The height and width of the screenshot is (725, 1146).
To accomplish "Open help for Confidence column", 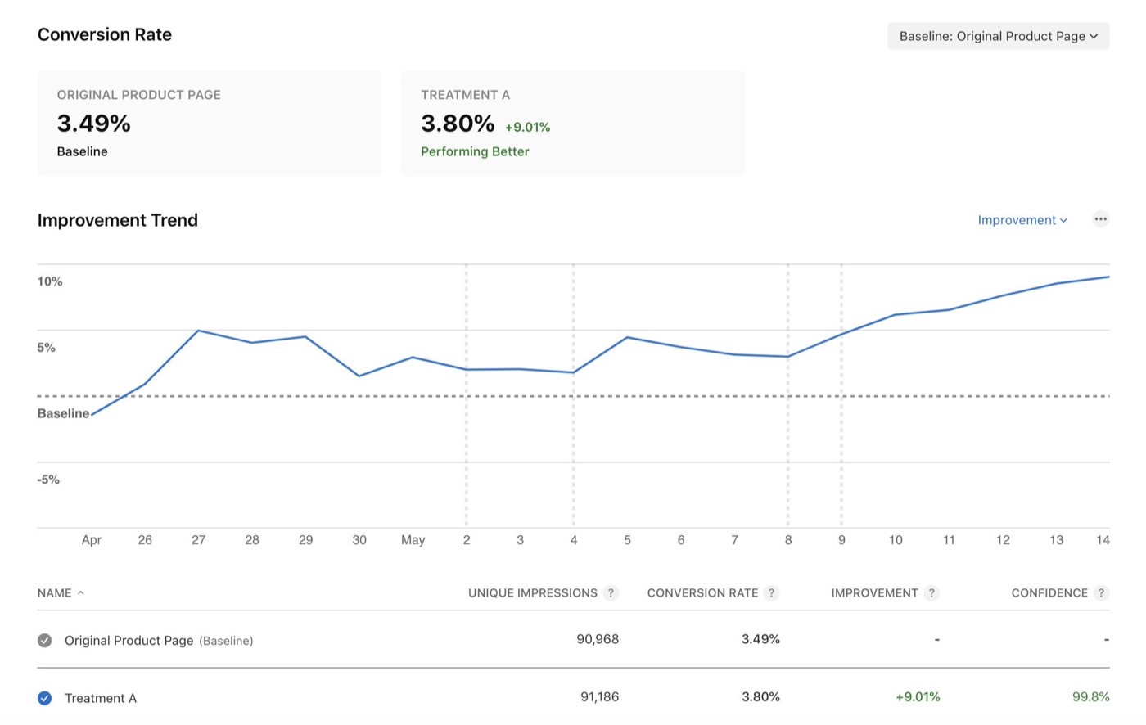I will tap(1102, 593).
